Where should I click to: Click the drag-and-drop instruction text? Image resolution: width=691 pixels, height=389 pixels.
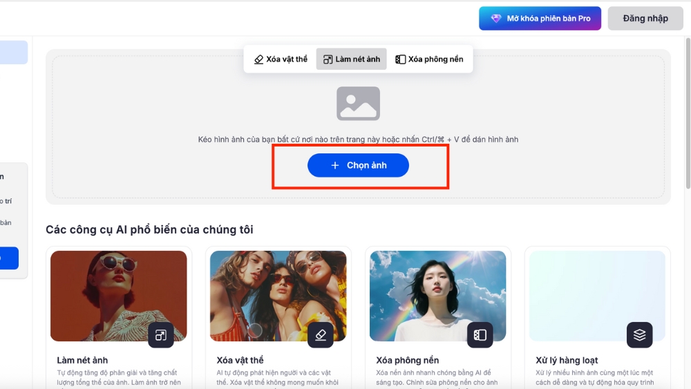pyautogui.click(x=358, y=139)
